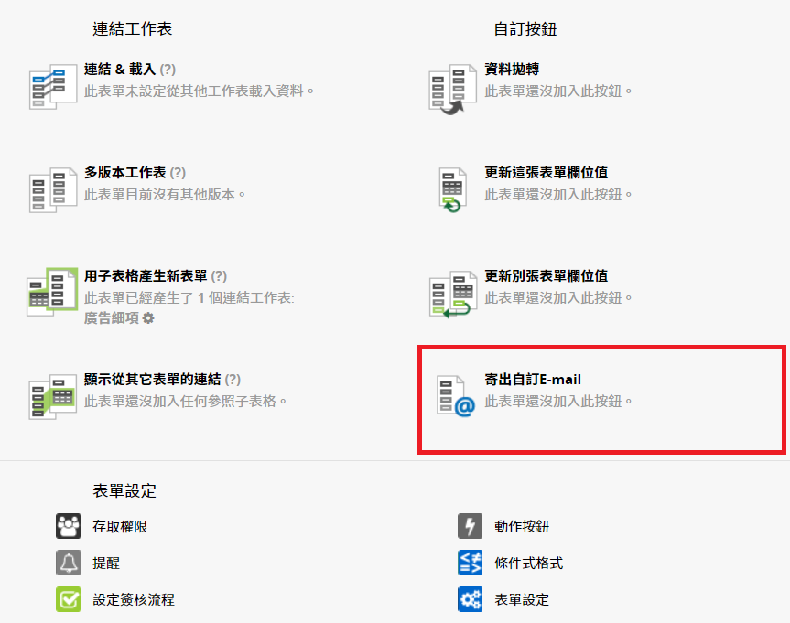Screen dimensions: 790x623
Task: Click the 提醒 bell icon
Action: point(68,563)
